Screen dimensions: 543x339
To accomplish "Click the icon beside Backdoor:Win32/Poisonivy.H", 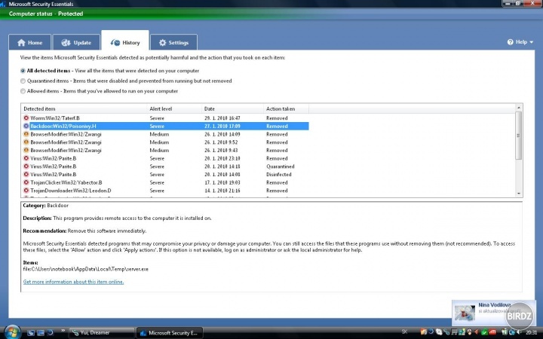I will tap(26, 126).
